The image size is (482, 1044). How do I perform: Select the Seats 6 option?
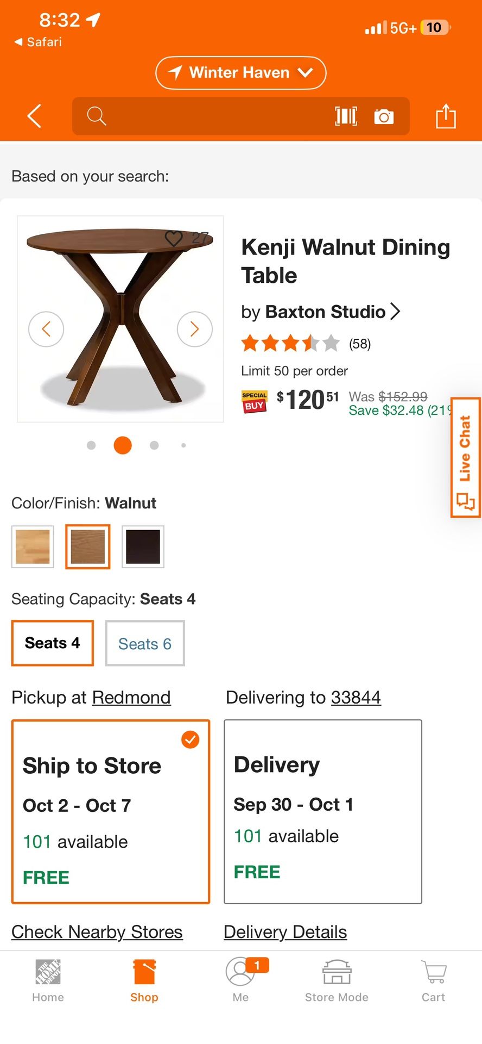(x=145, y=643)
